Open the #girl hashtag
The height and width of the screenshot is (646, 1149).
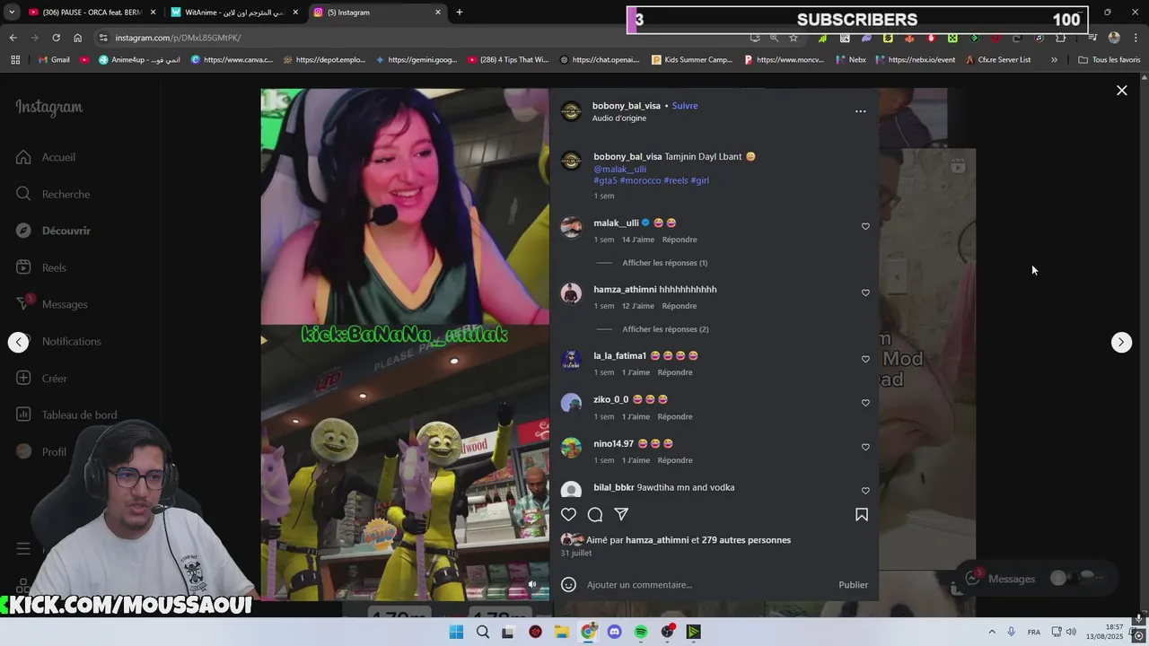click(x=700, y=180)
